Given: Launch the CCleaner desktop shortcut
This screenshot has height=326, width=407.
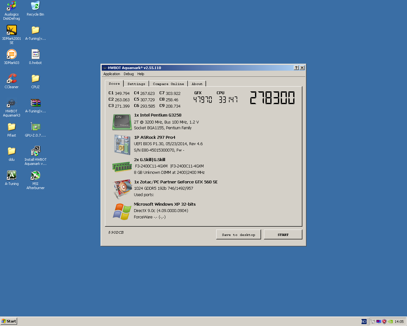Looking at the screenshot, I should pos(11,81).
